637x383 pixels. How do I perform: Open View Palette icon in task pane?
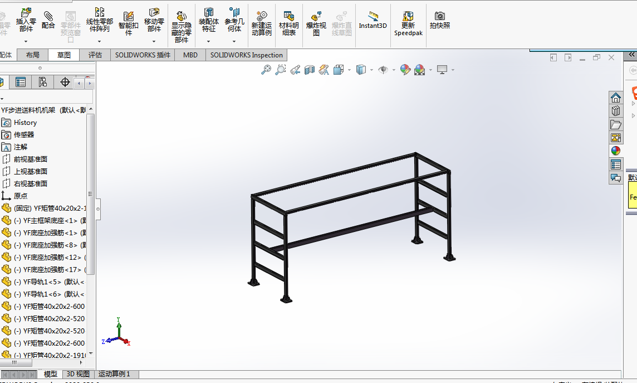click(615, 138)
